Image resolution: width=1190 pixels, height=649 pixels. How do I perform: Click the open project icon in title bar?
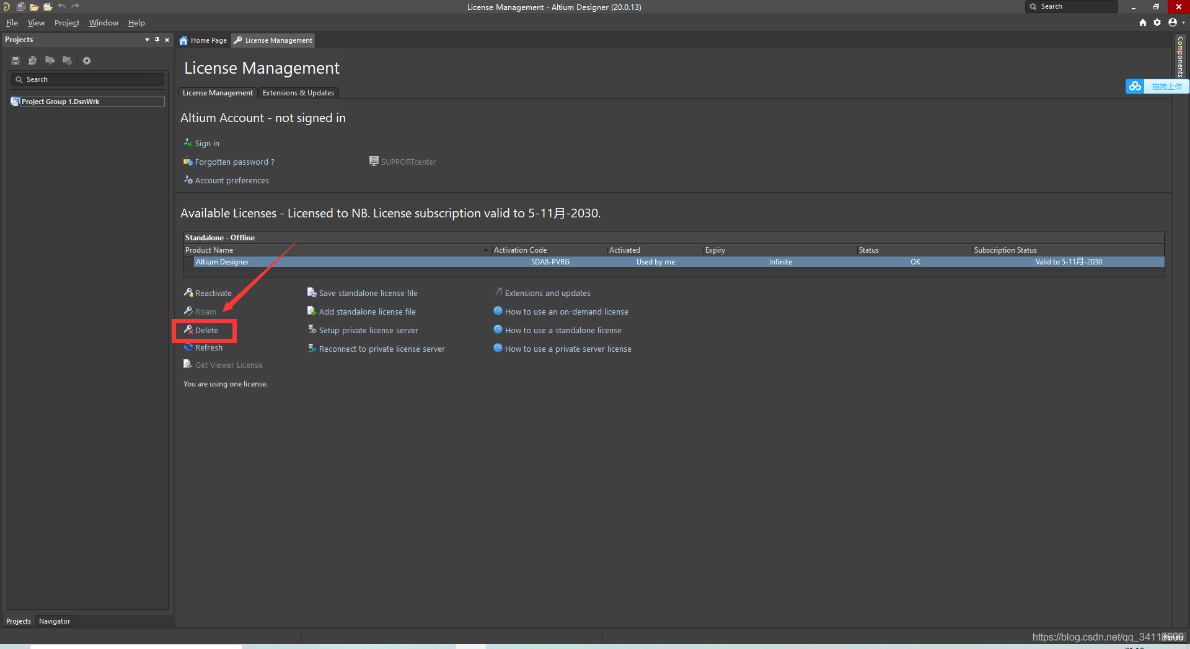pyautogui.click(x=48, y=7)
